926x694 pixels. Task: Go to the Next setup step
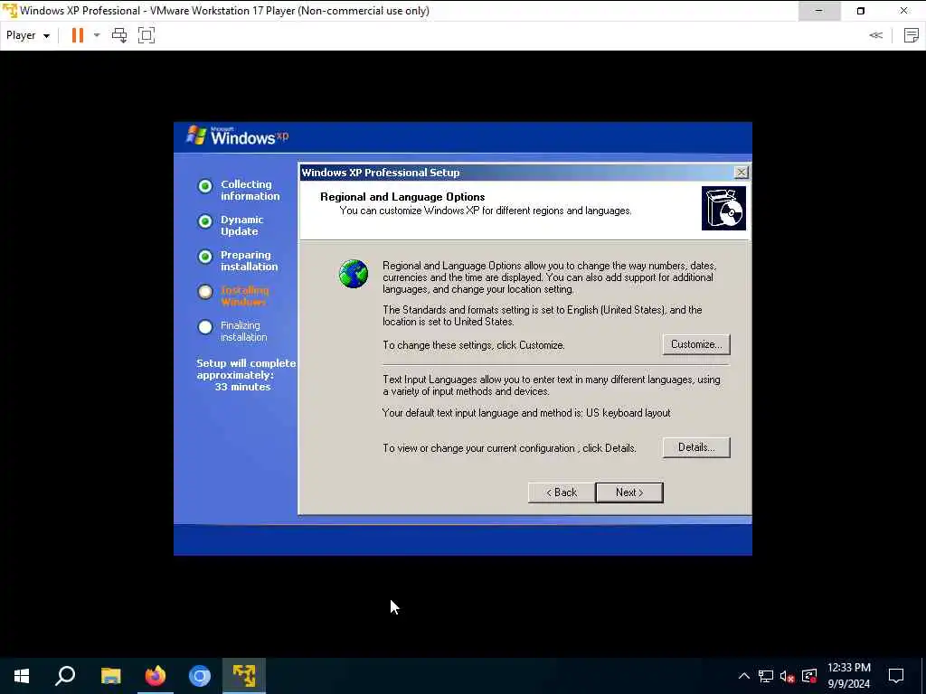[x=629, y=492]
